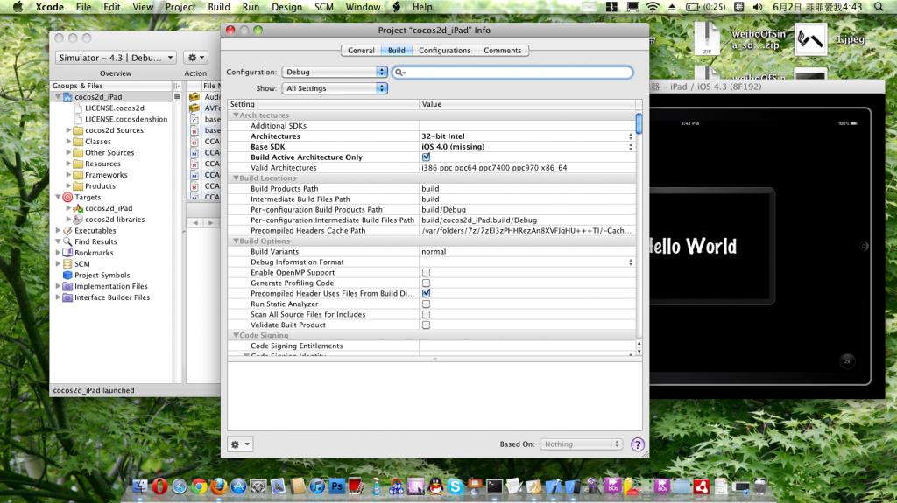
Task: Open Terminal from the Dock
Action: (x=495, y=486)
